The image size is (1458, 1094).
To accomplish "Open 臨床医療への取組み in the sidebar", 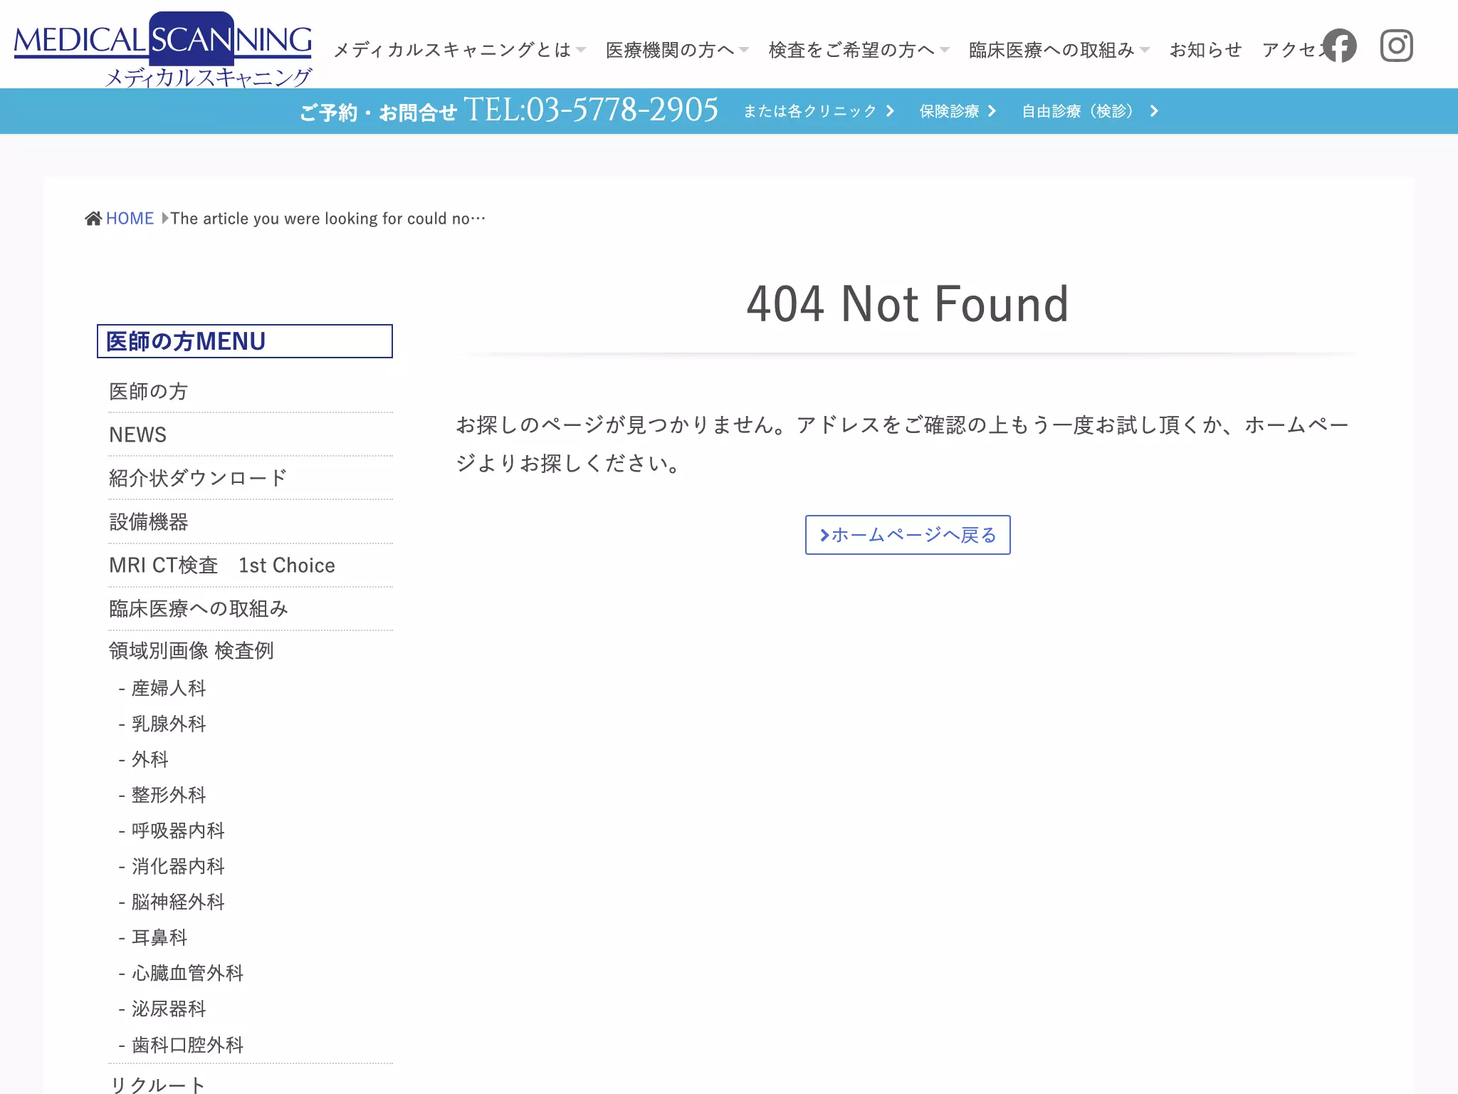I will [251, 609].
